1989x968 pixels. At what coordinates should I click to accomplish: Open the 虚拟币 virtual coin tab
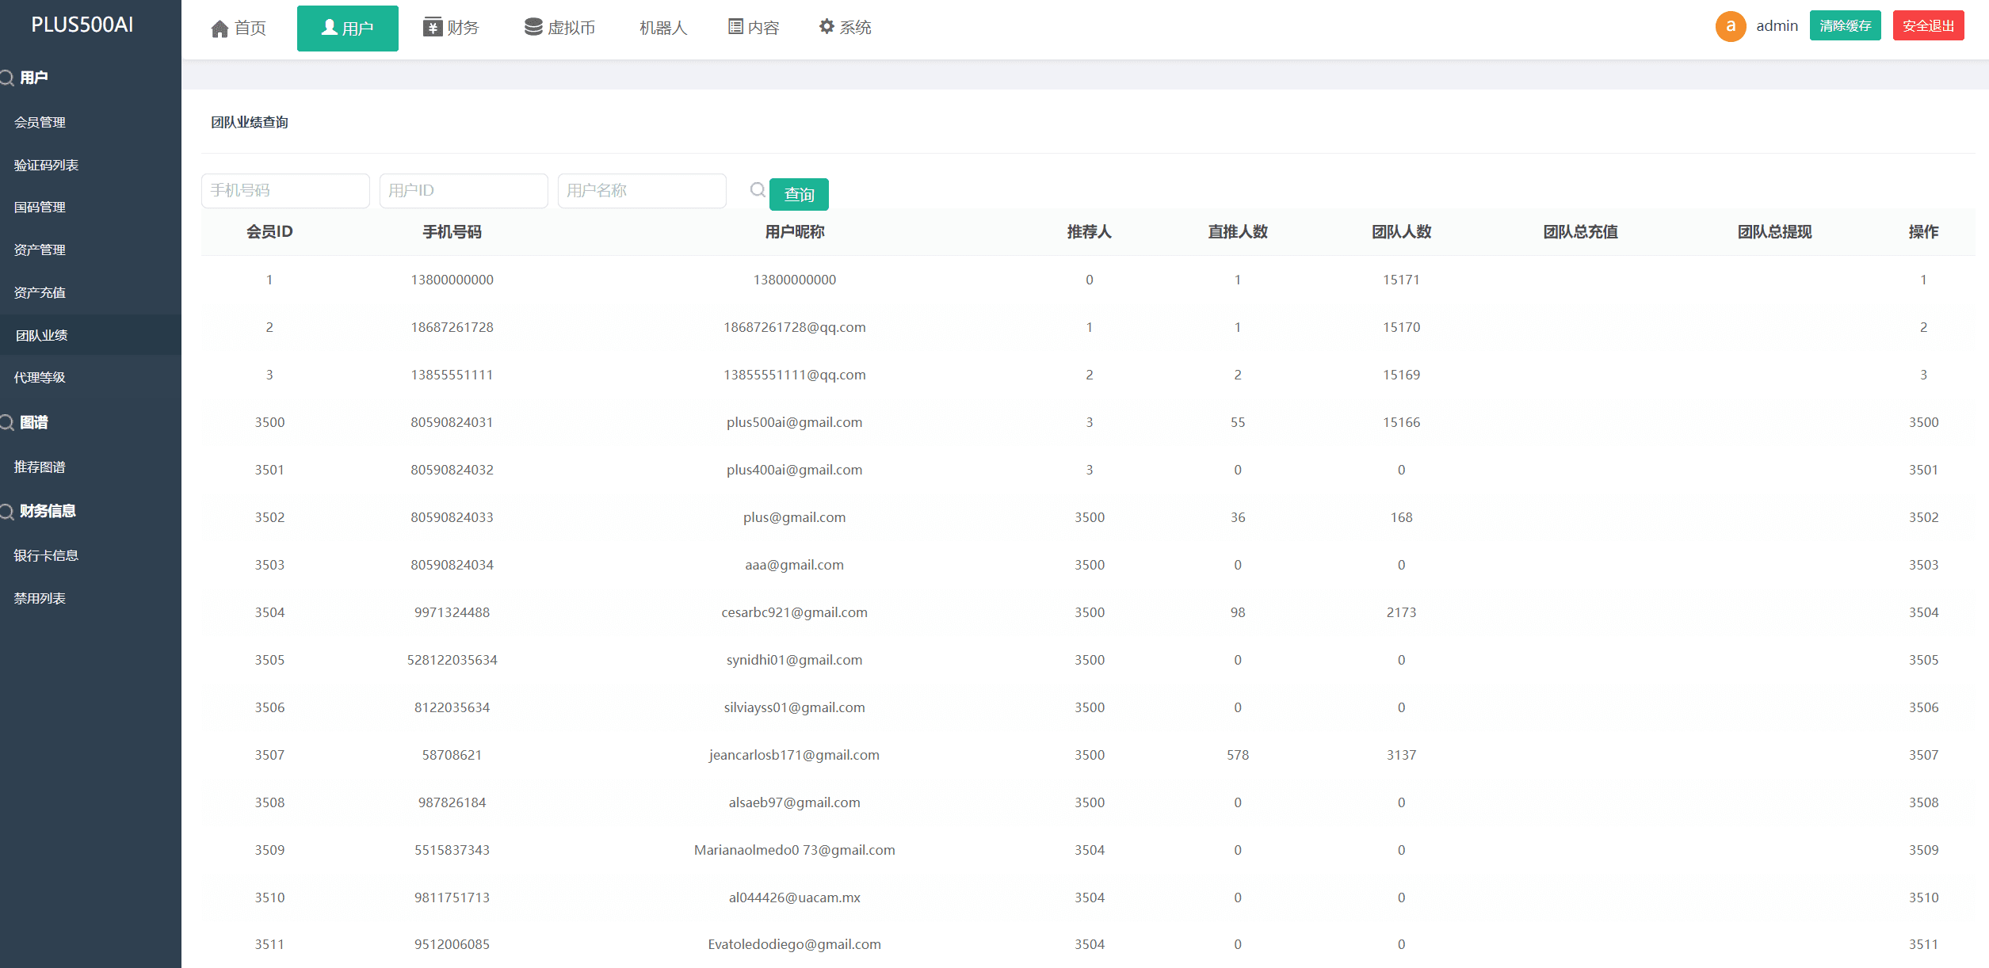click(x=559, y=28)
